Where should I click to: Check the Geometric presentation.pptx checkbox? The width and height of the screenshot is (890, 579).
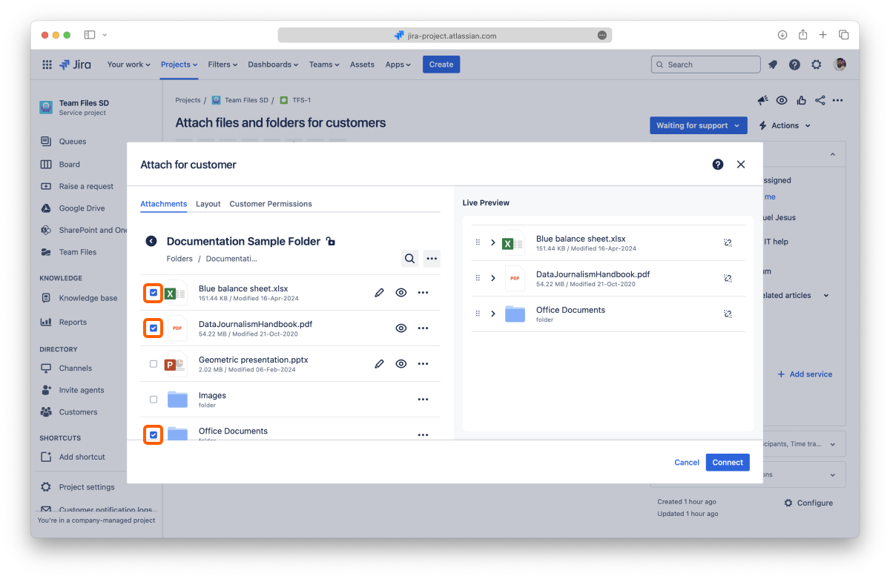[154, 364]
